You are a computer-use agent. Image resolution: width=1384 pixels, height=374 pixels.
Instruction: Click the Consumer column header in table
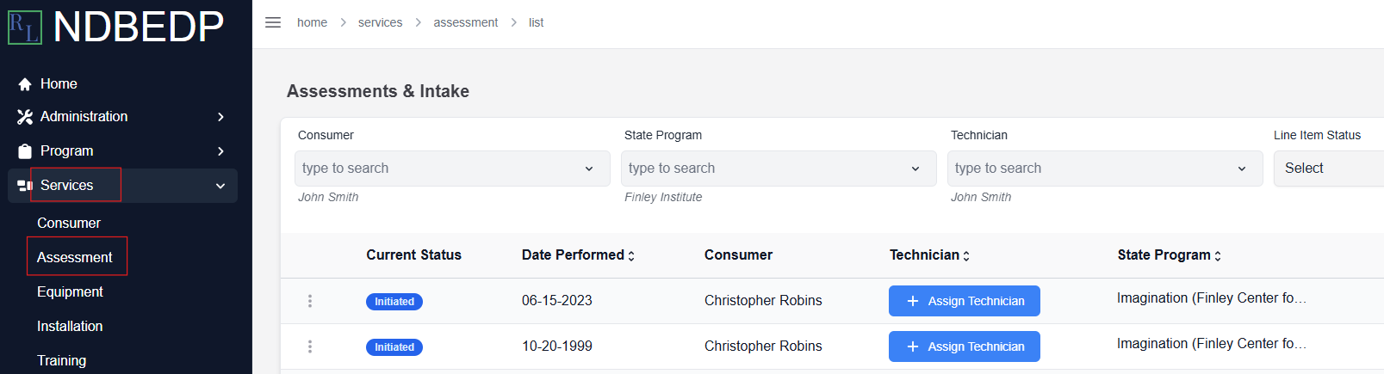(x=738, y=254)
